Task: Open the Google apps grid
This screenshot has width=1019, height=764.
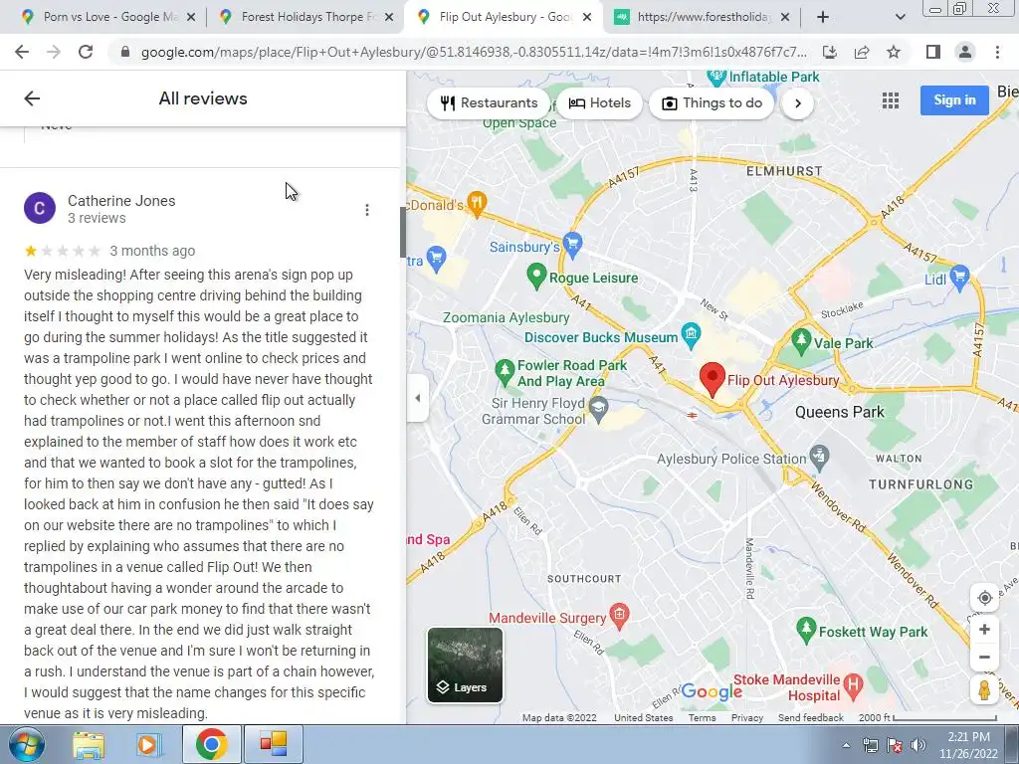Action: (891, 100)
